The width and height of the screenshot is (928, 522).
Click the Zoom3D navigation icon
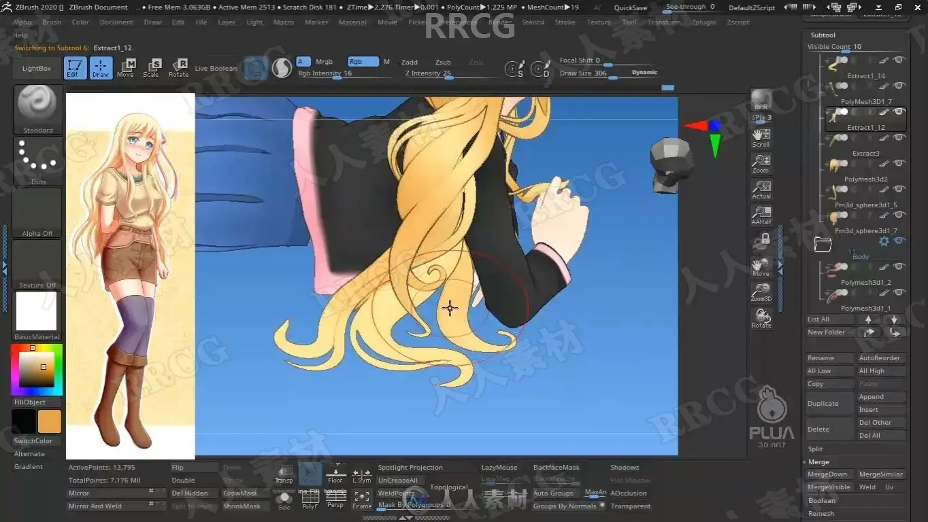761,293
